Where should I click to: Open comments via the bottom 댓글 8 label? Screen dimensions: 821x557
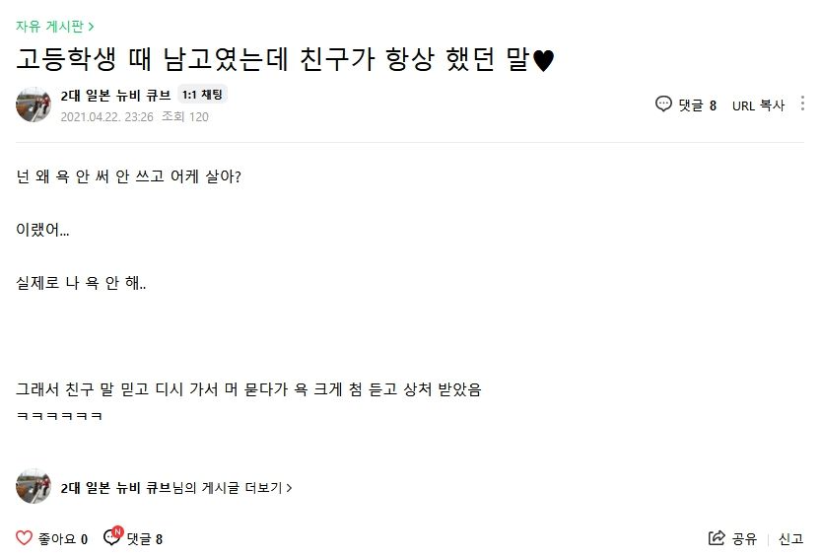click(x=144, y=539)
